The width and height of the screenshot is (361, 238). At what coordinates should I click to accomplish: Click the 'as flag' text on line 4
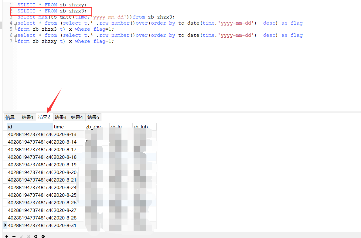[x=292, y=23]
